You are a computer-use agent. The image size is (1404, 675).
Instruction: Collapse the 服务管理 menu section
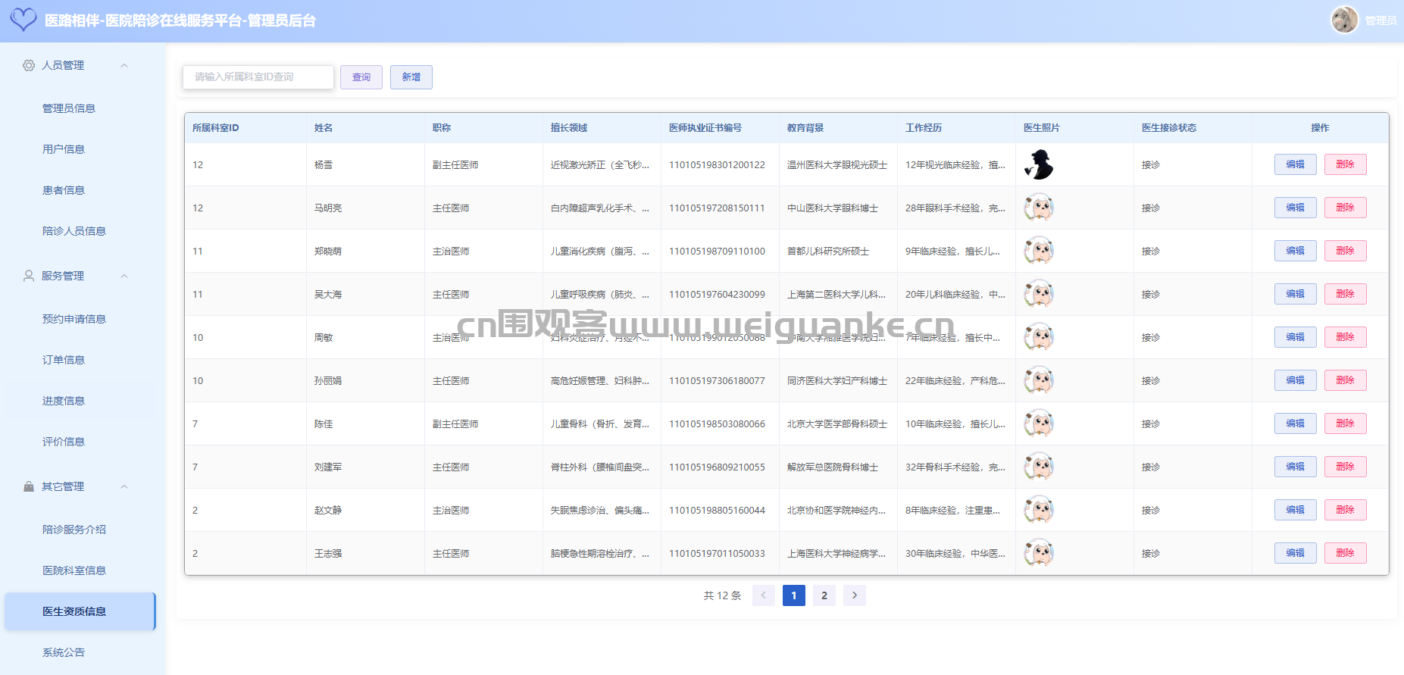(124, 276)
